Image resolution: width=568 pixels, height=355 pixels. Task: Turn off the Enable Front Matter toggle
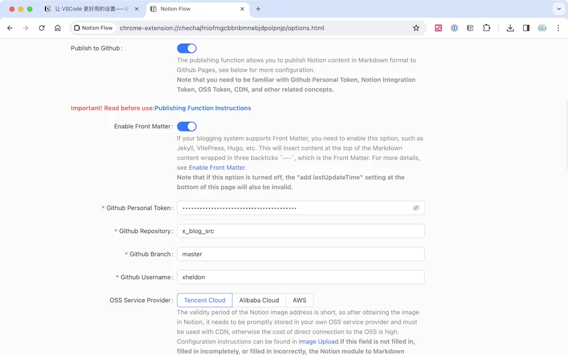(x=187, y=126)
